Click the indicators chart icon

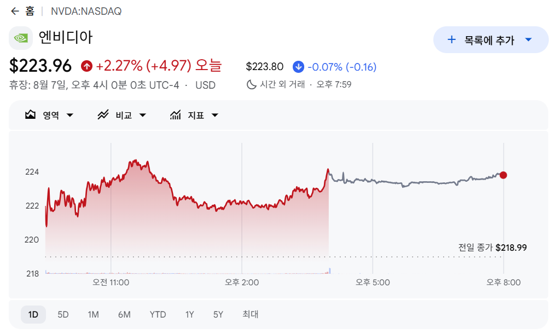[x=175, y=115]
